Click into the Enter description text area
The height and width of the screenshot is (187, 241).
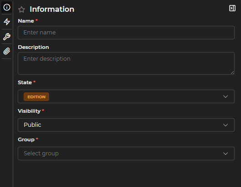pyautogui.click(x=126, y=63)
